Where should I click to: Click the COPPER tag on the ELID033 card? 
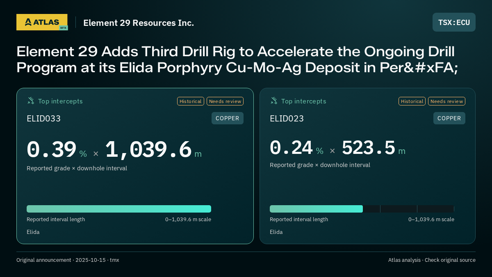coord(228,118)
